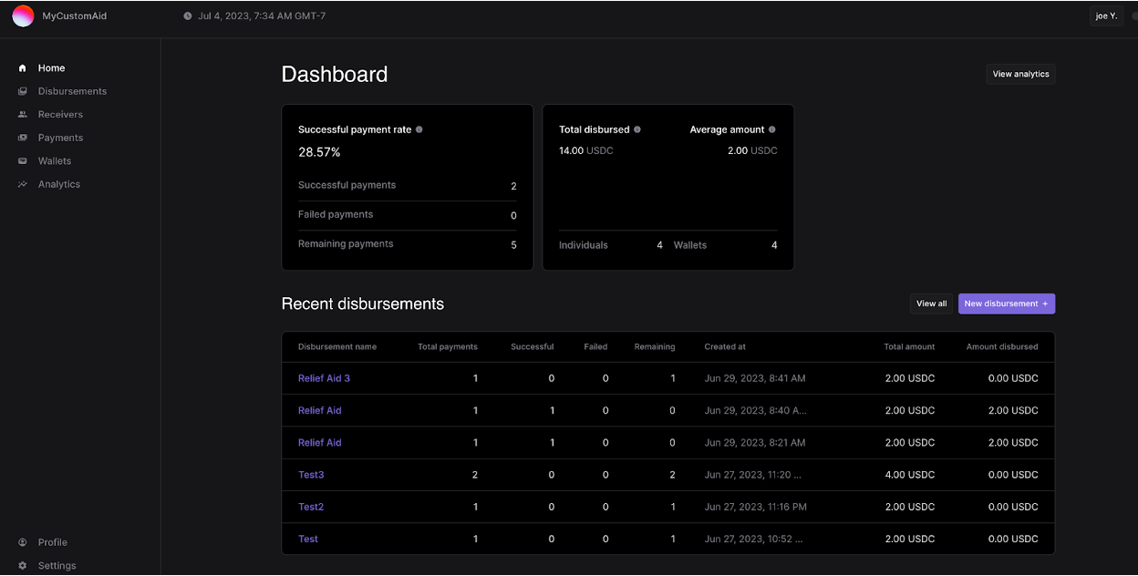This screenshot has width=1138, height=576.
Task: Click View all above the disbursements table
Action: 931,303
